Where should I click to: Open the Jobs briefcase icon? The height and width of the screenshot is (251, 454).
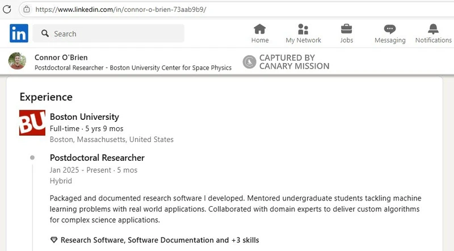346,30
